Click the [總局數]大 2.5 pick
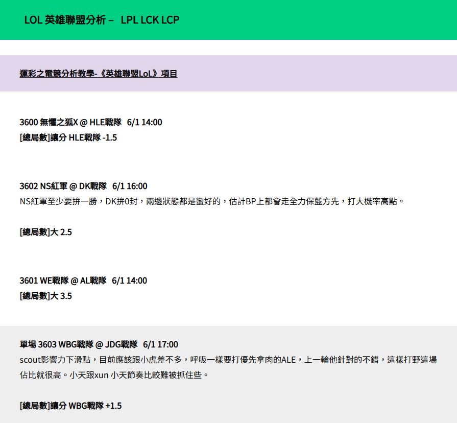This screenshot has width=457, height=423. point(46,232)
